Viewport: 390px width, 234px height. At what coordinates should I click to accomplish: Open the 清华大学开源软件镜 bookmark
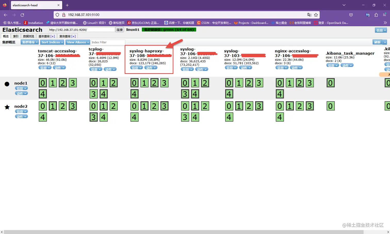[62, 23]
